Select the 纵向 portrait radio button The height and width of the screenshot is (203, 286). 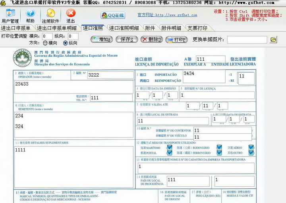(x=65, y=43)
